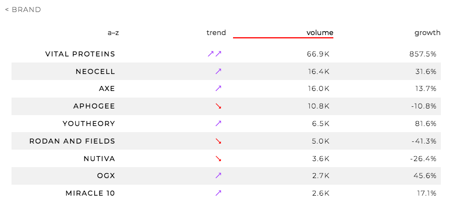Sort the brands by growth column
Image resolution: width=454 pixels, height=211 pixels.
coord(427,33)
